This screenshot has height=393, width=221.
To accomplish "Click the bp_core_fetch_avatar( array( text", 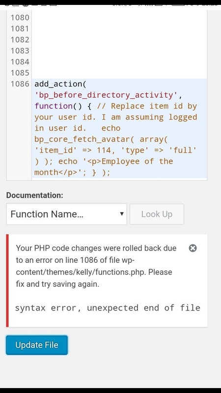I will pyautogui.click(x=101, y=140).
